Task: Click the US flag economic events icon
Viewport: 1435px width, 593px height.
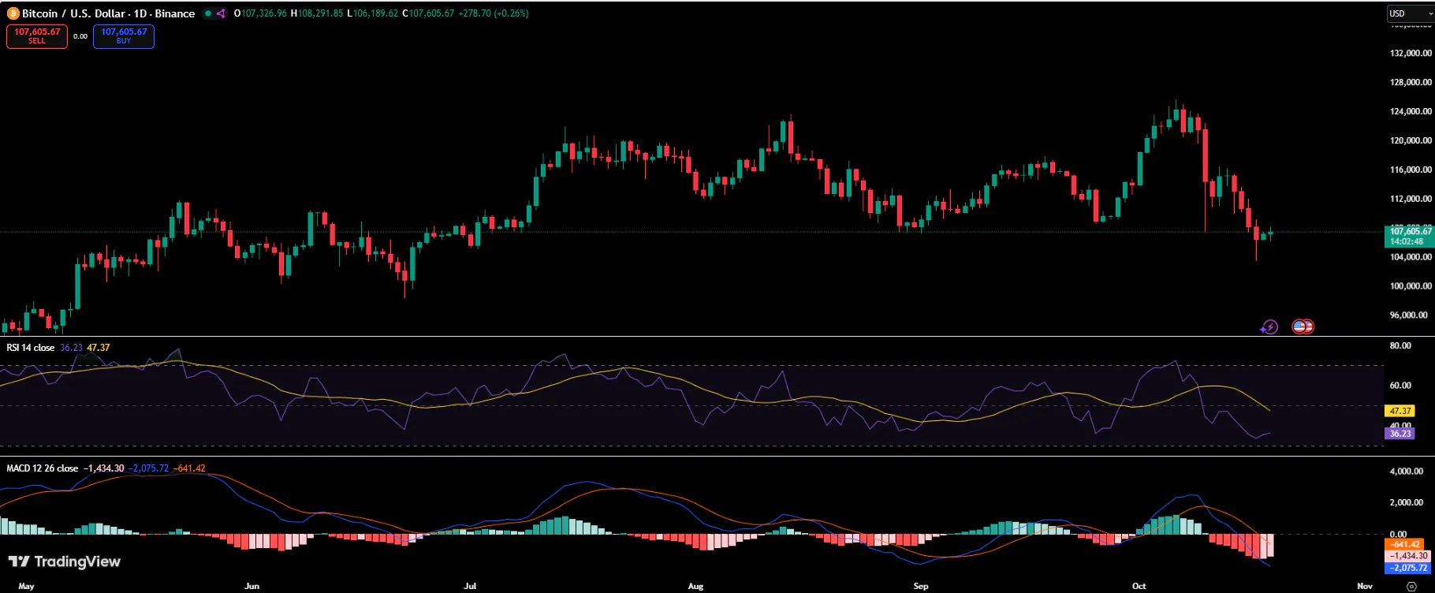Action: 1303,326
